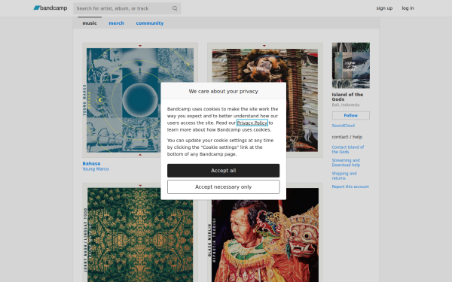Click the Island of the Gods label name
Screen dimensions: 452x282
[x=347, y=97]
